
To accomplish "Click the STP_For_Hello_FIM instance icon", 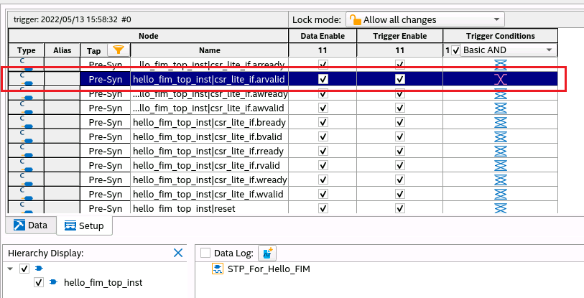I will (x=217, y=269).
